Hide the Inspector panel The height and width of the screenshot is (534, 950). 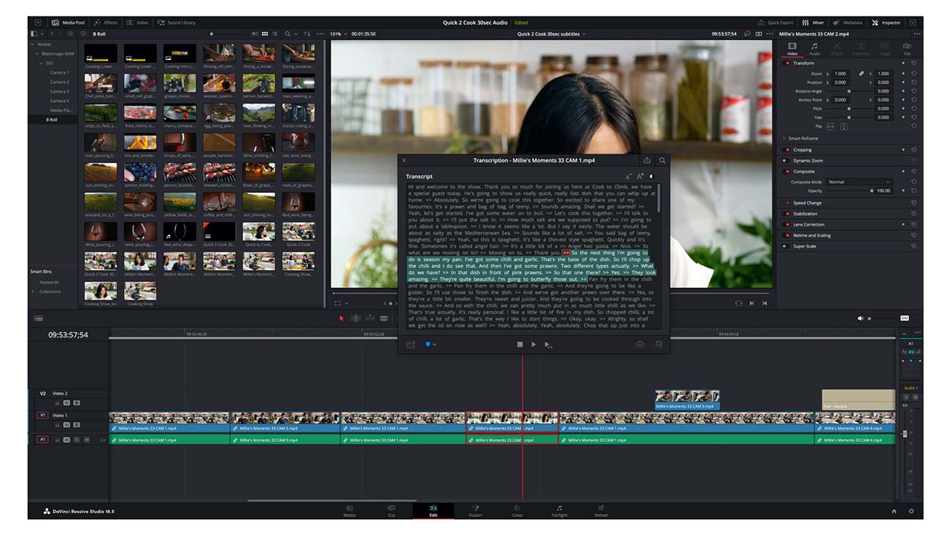[x=885, y=22]
